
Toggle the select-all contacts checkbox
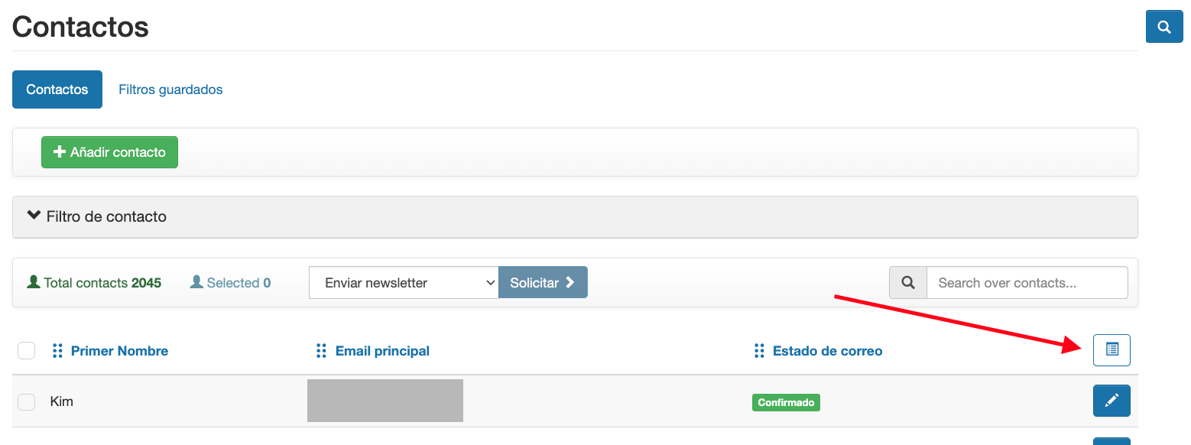coord(27,351)
